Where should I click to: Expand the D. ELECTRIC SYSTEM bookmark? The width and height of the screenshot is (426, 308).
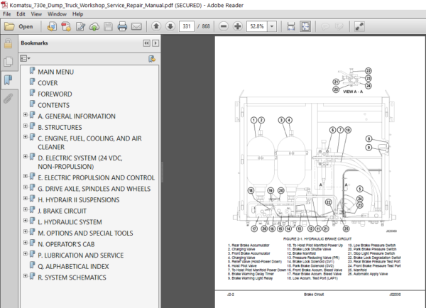coord(26,156)
